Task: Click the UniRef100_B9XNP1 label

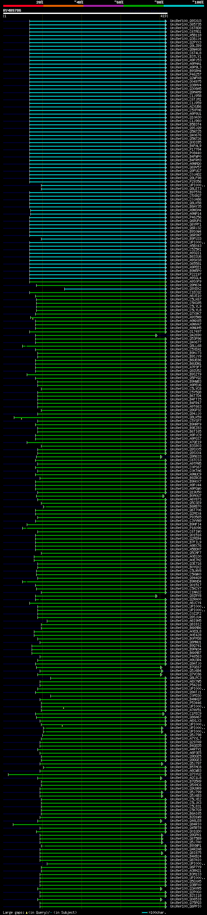Action: tap(186, 846)
